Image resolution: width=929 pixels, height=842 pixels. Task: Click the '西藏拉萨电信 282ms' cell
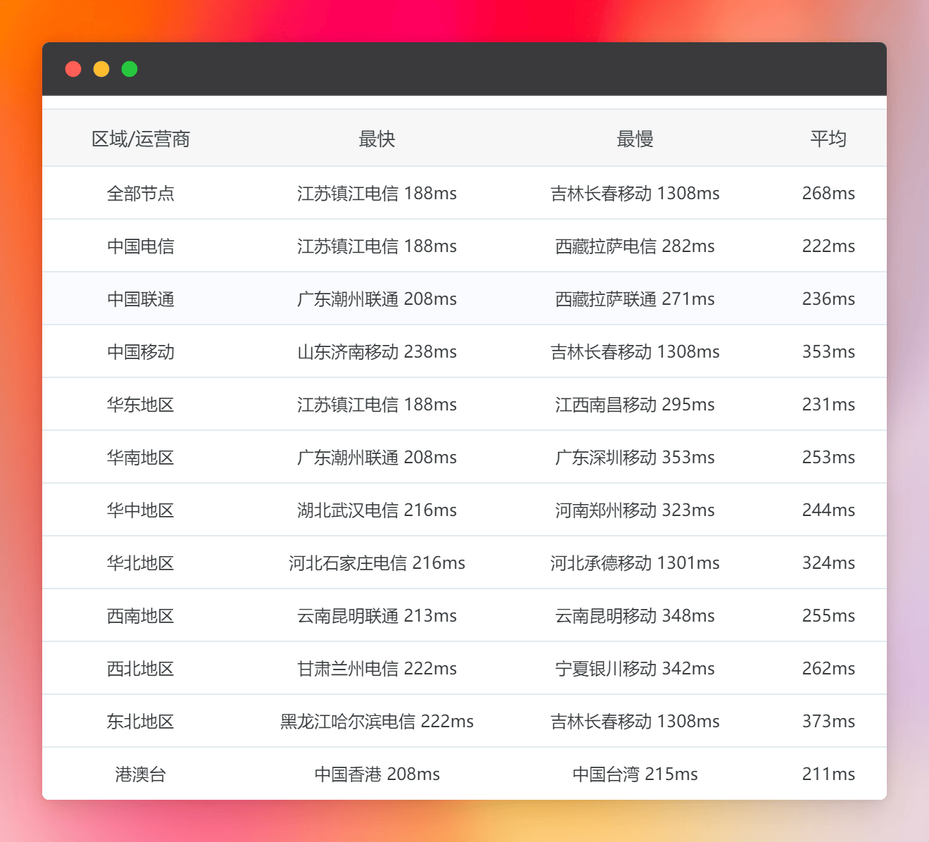635,246
